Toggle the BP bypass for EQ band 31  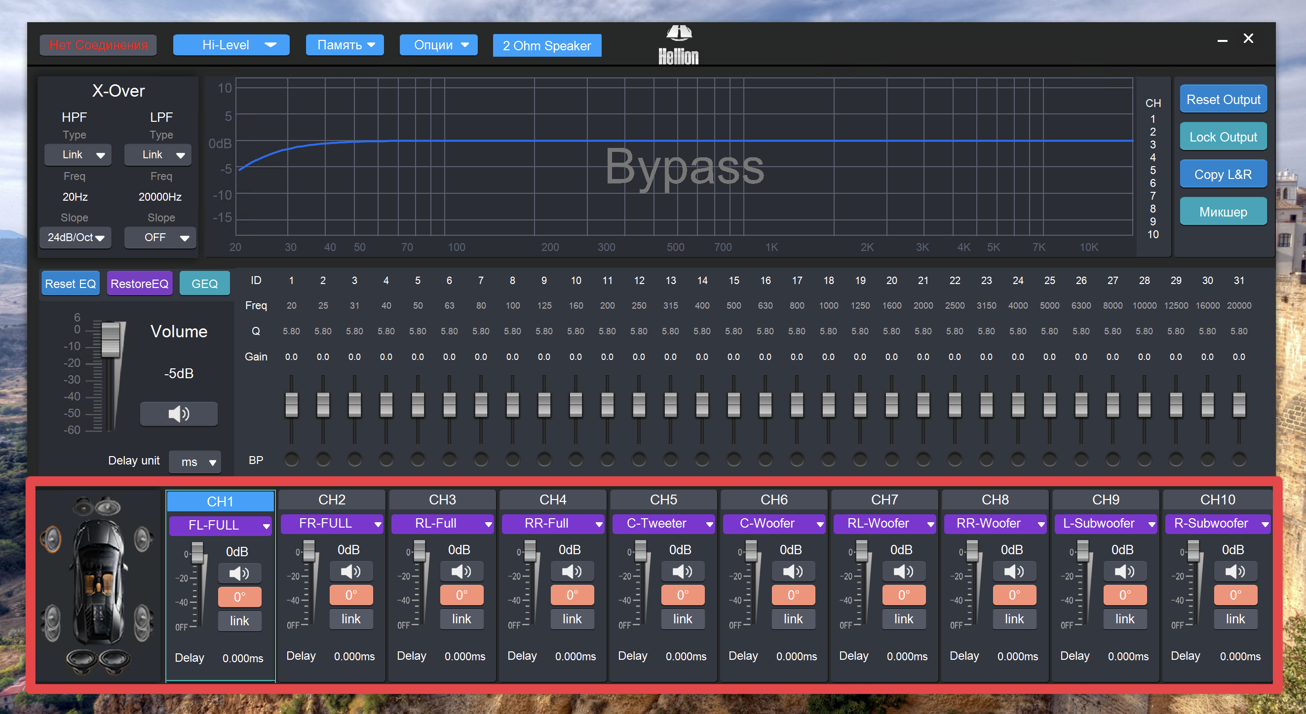pyautogui.click(x=1238, y=459)
